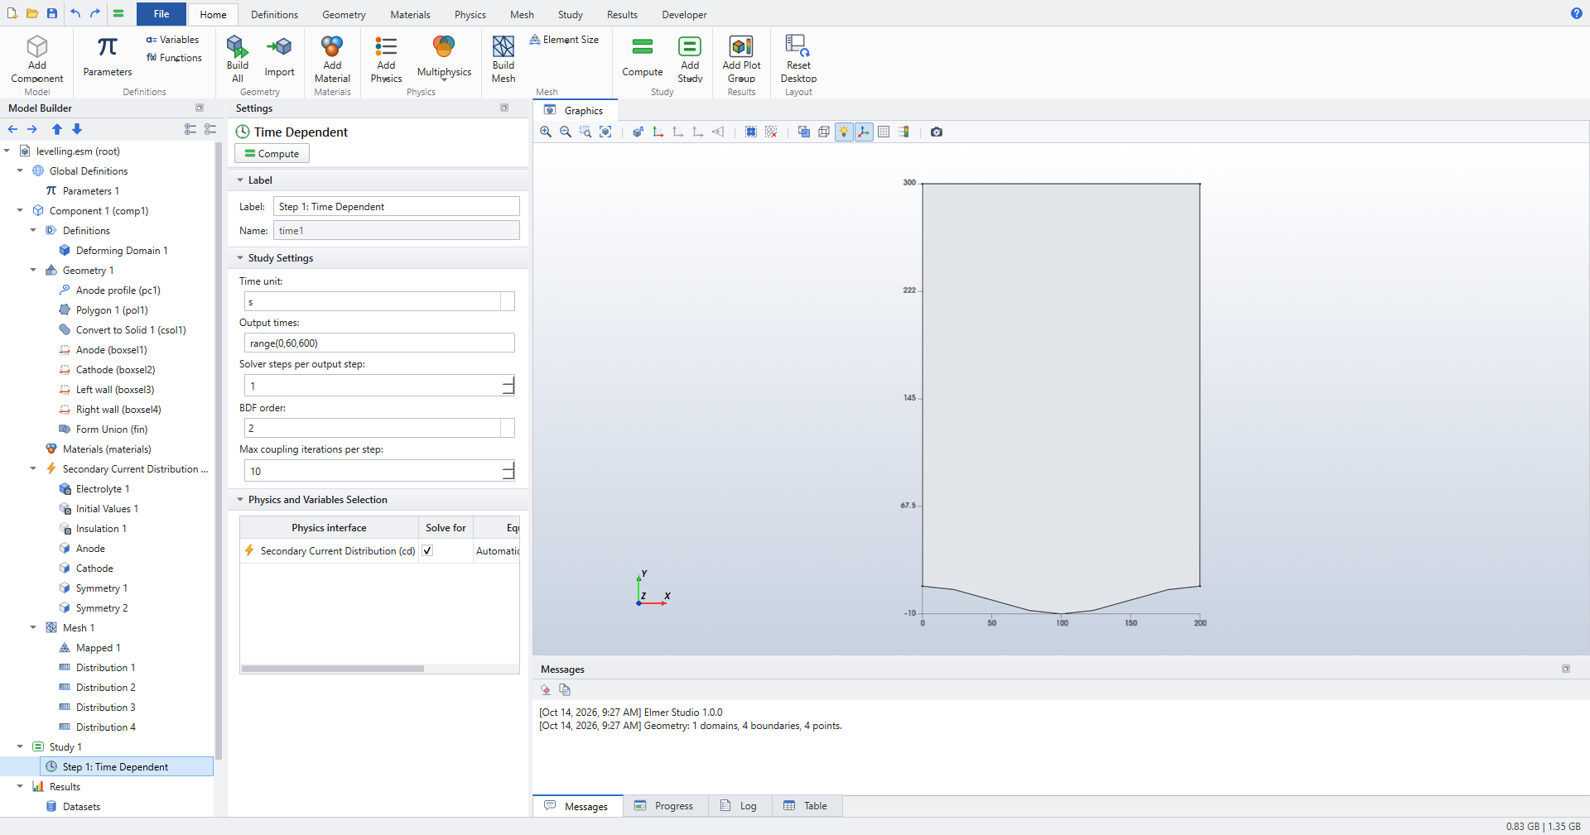Toggle the grid display icon
Image resolution: width=1590 pixels, height=835 pixels.
884,132
